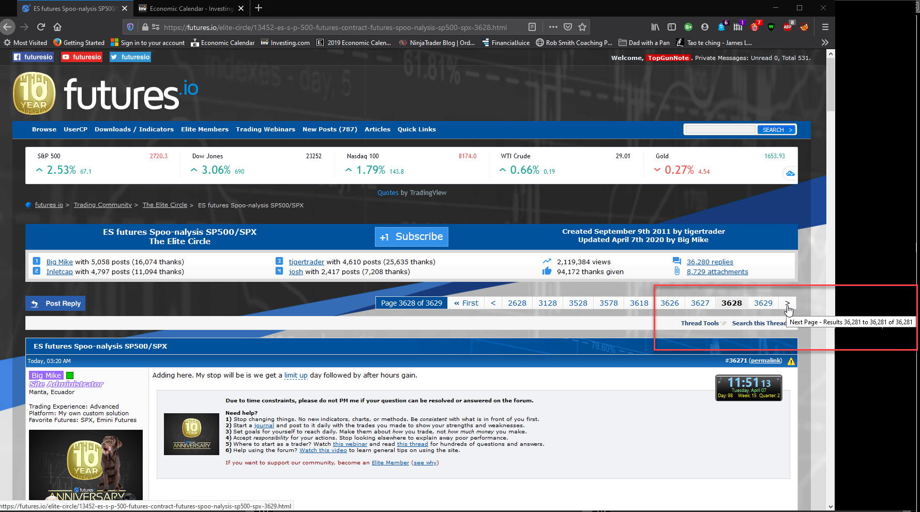Screen dimensions: 920x512
Task: Open the green B+ extension icon
Action: [x=688, y=27]
